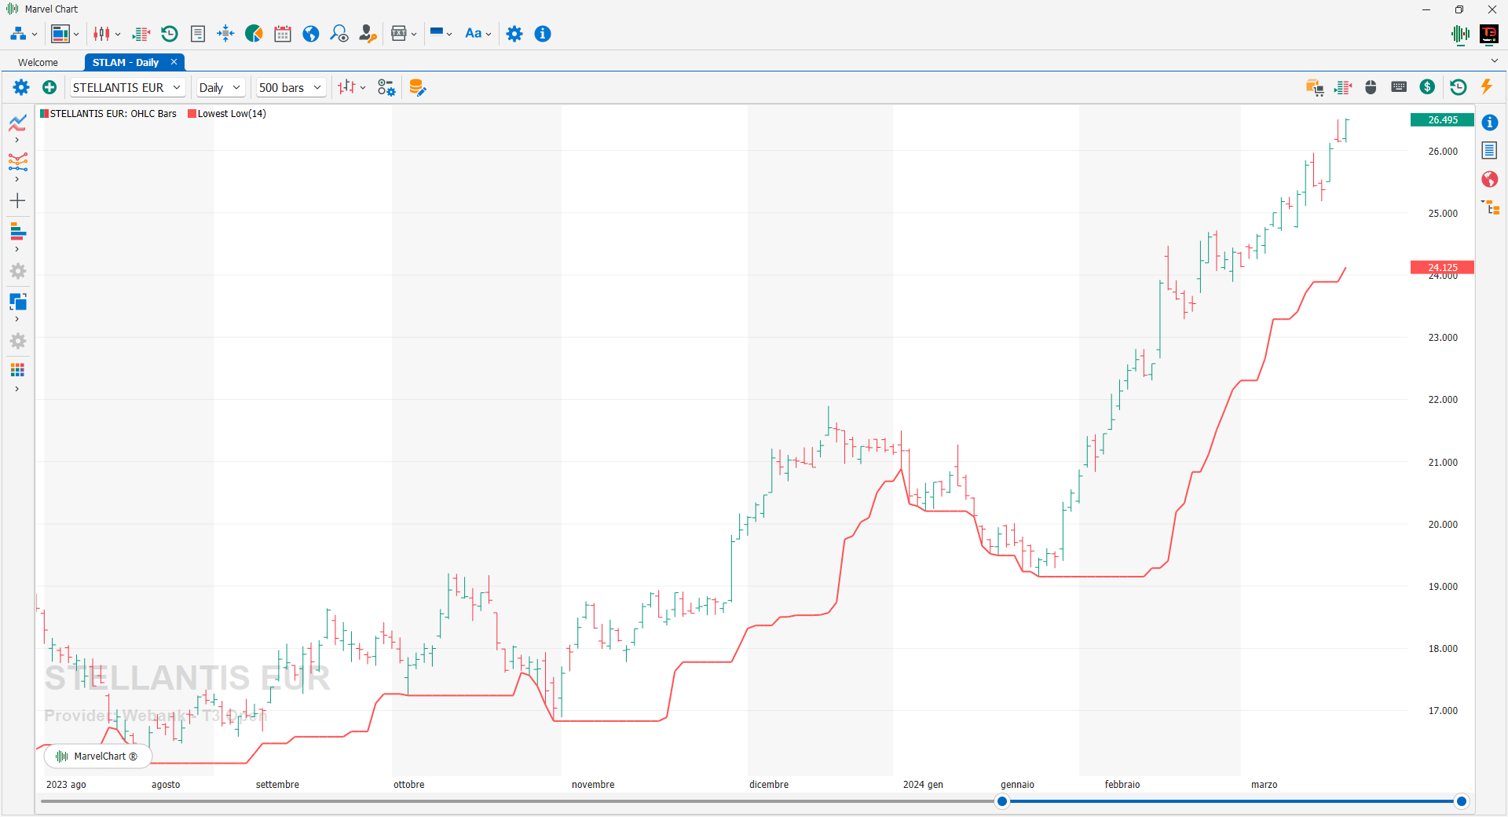This screenshot has width=1508, height=817.
Task: Open the workspace layout icon
Action: [x=60, y=34]
